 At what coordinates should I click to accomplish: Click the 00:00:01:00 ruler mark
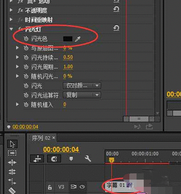pyautogui.click(x=145, y=154)
